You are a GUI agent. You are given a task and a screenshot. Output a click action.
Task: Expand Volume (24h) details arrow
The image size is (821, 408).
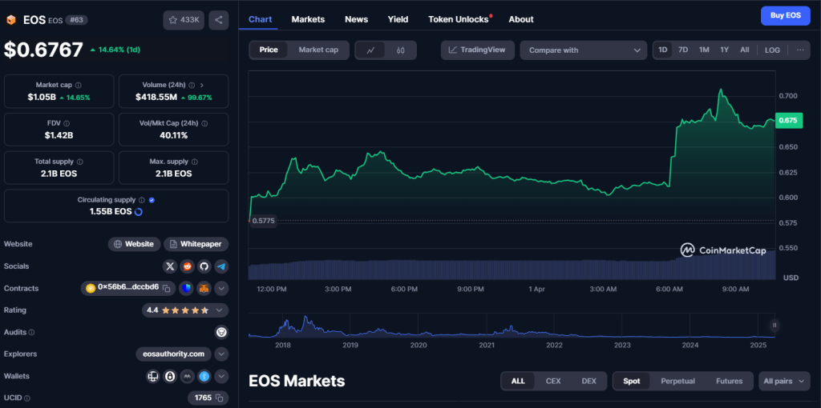[x=202, y=85]
